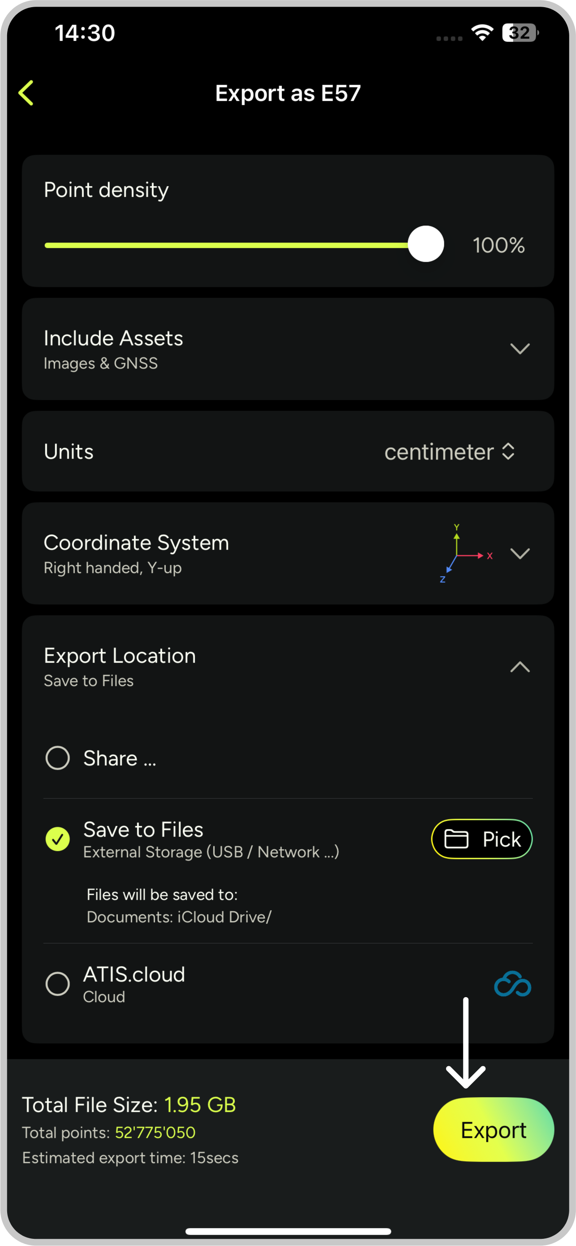Click the Point density slider handle
This screenshot has width=576, height=1246.
(425, 244)
